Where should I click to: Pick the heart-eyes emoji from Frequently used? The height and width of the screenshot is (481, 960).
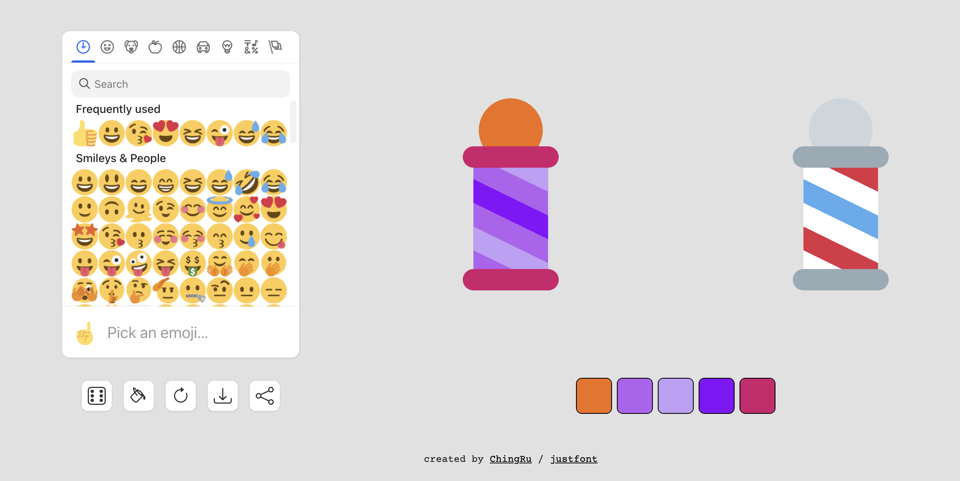pos(165,133)
